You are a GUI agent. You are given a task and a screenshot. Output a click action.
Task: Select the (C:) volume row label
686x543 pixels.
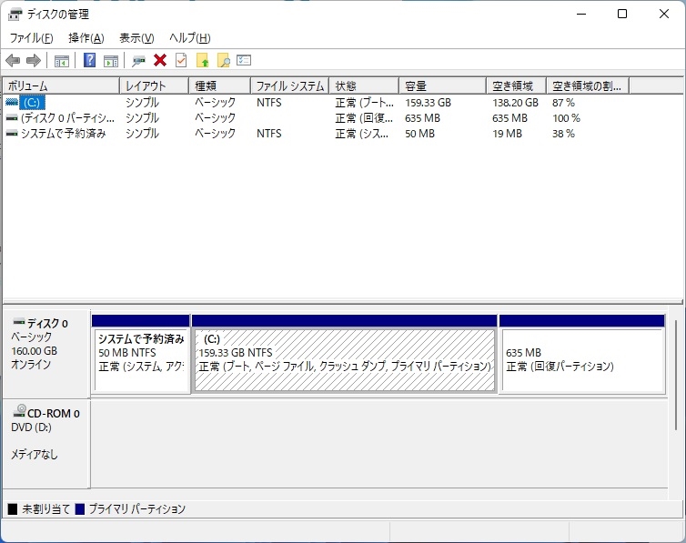pyautogui.click(x=32, y=103)
